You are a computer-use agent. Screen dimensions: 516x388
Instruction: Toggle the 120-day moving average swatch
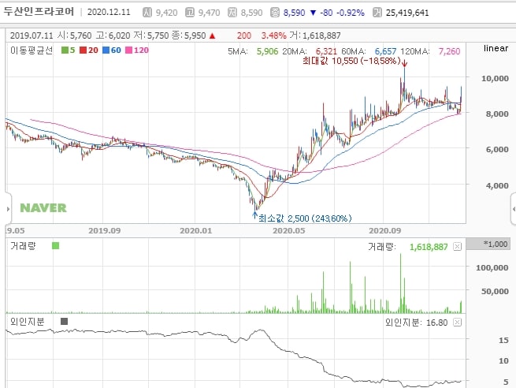click(128, 50)
